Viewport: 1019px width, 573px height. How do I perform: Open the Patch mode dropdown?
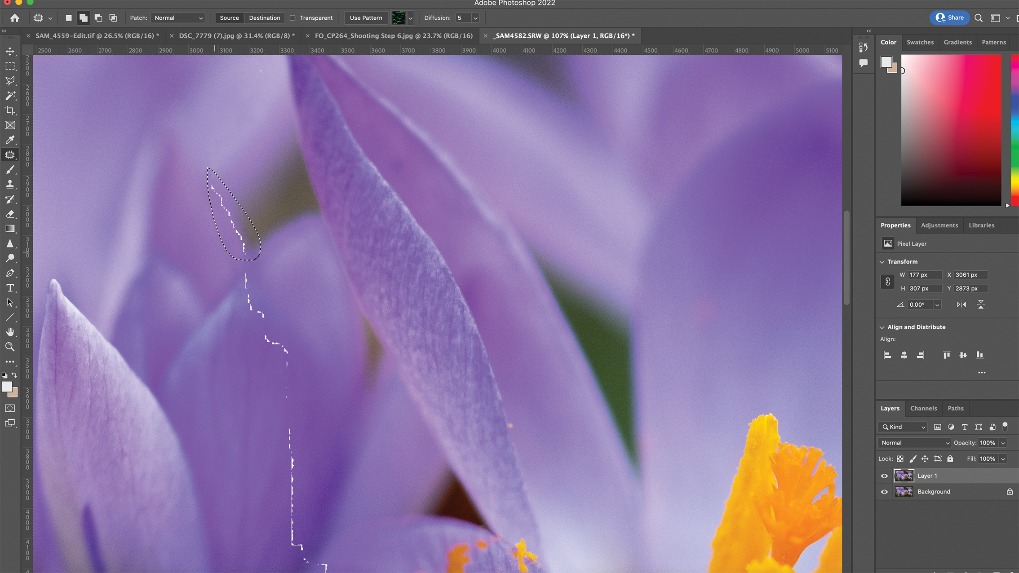(177, 18)
